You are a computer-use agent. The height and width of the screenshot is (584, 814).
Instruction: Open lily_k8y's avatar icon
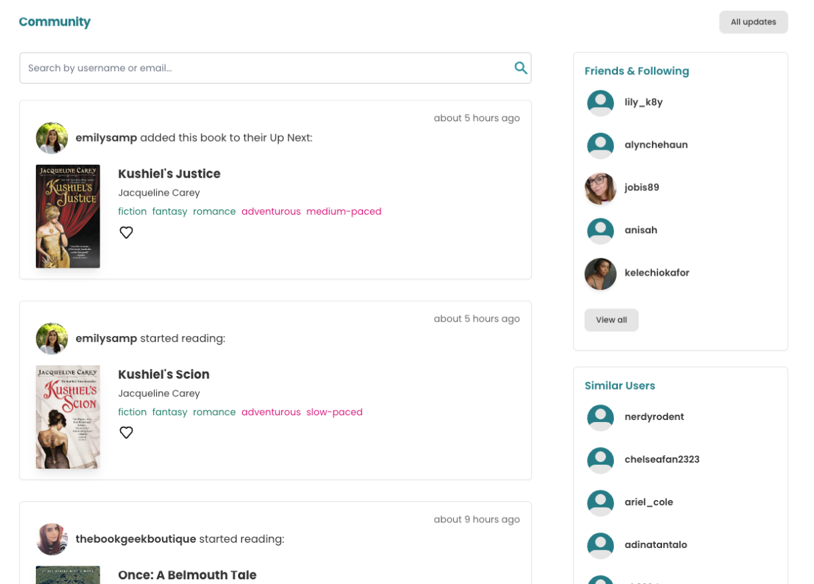(600, 103)
